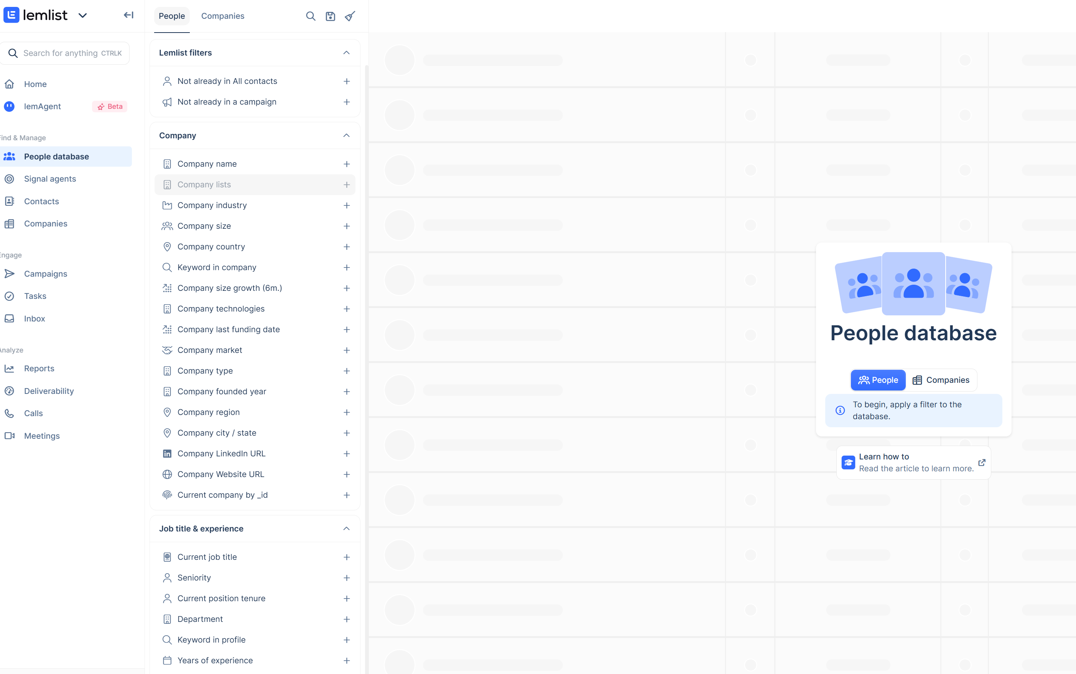Open Signal agents
This screenshot has width=1076, height=674.
pos(66,179)
